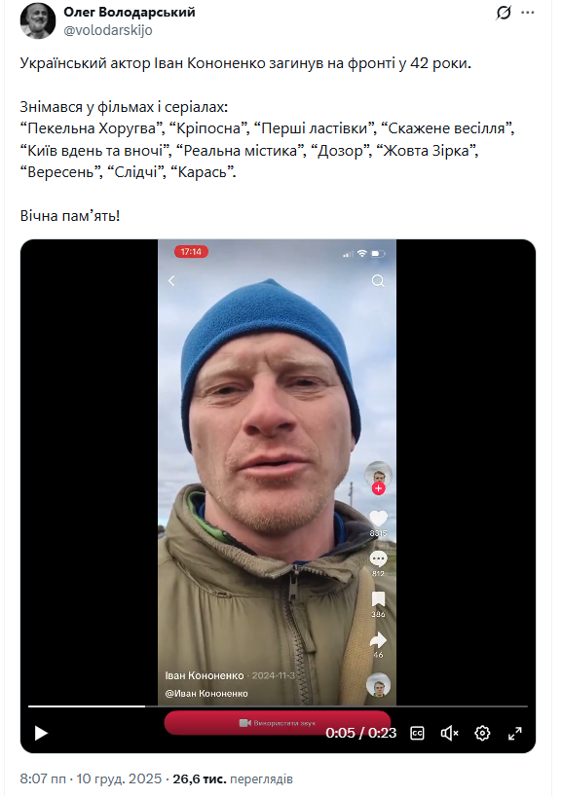Click the bookmark icon in video
562x796 pixels.
(378, 599)
